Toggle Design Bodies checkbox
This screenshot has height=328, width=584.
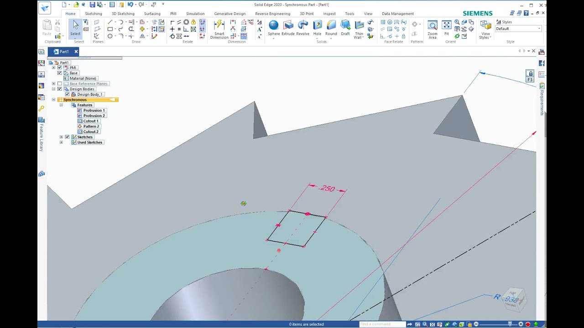click(x=59, y=89)
